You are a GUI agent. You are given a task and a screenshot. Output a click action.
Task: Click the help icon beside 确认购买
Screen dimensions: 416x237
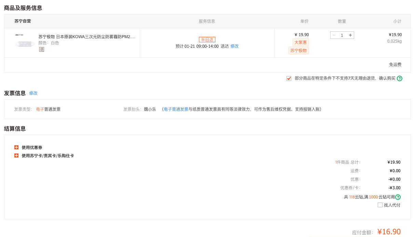coord(400,78)
